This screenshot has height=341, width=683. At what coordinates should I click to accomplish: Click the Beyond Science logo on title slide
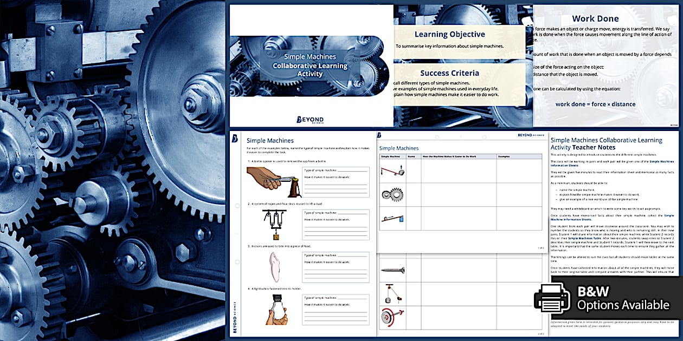[x=311, y=119]
